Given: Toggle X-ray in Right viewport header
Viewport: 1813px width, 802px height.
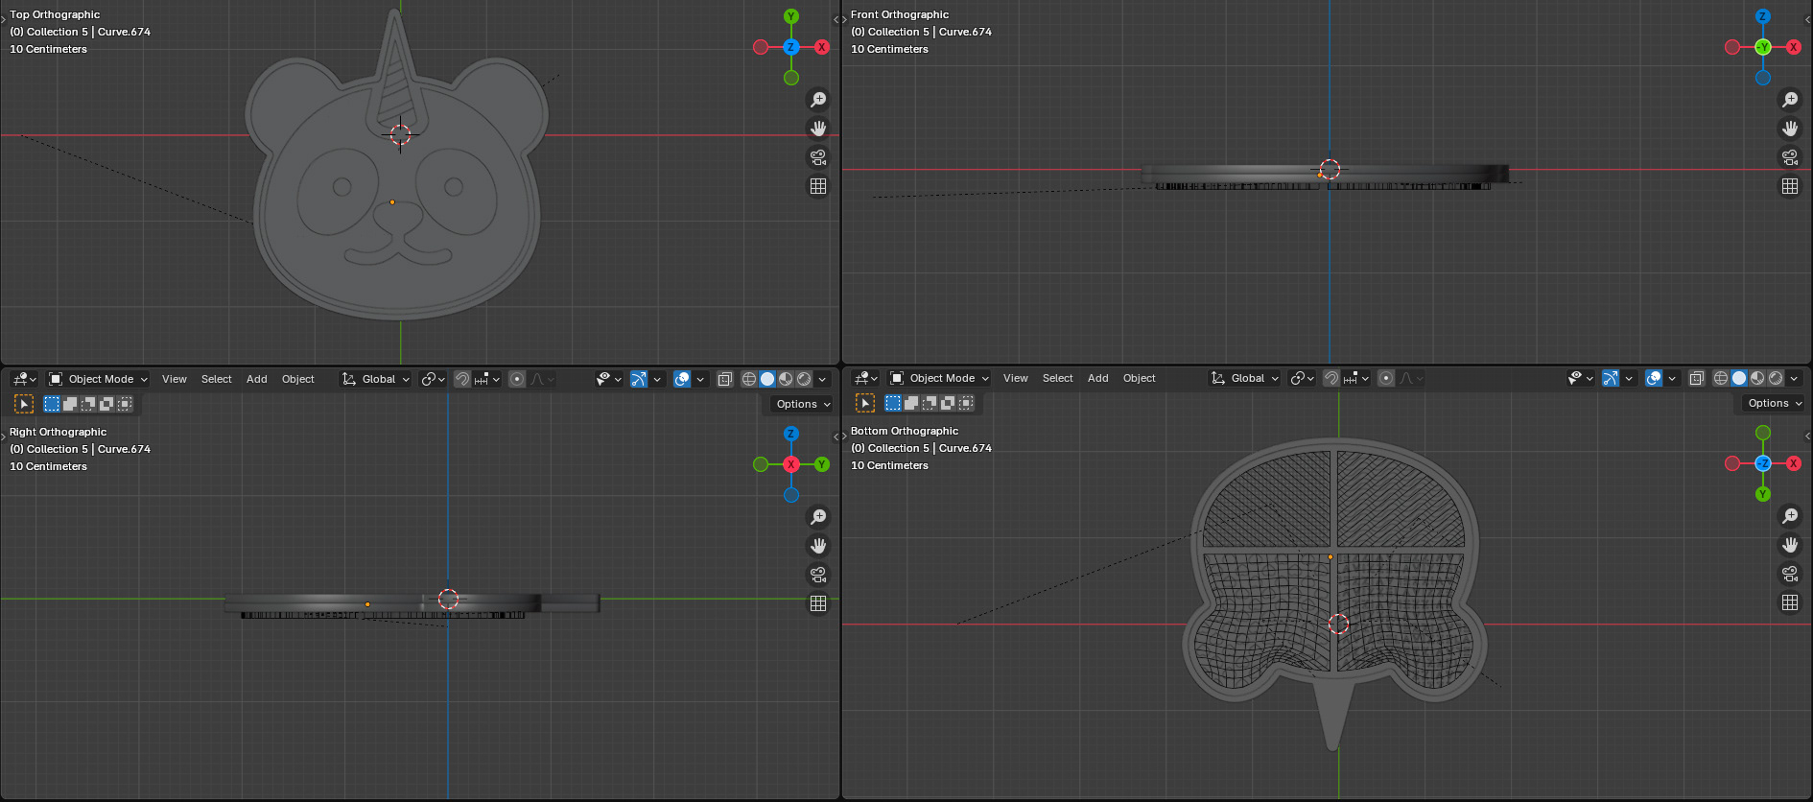Looking at the screenshot, I should (725, 379).
